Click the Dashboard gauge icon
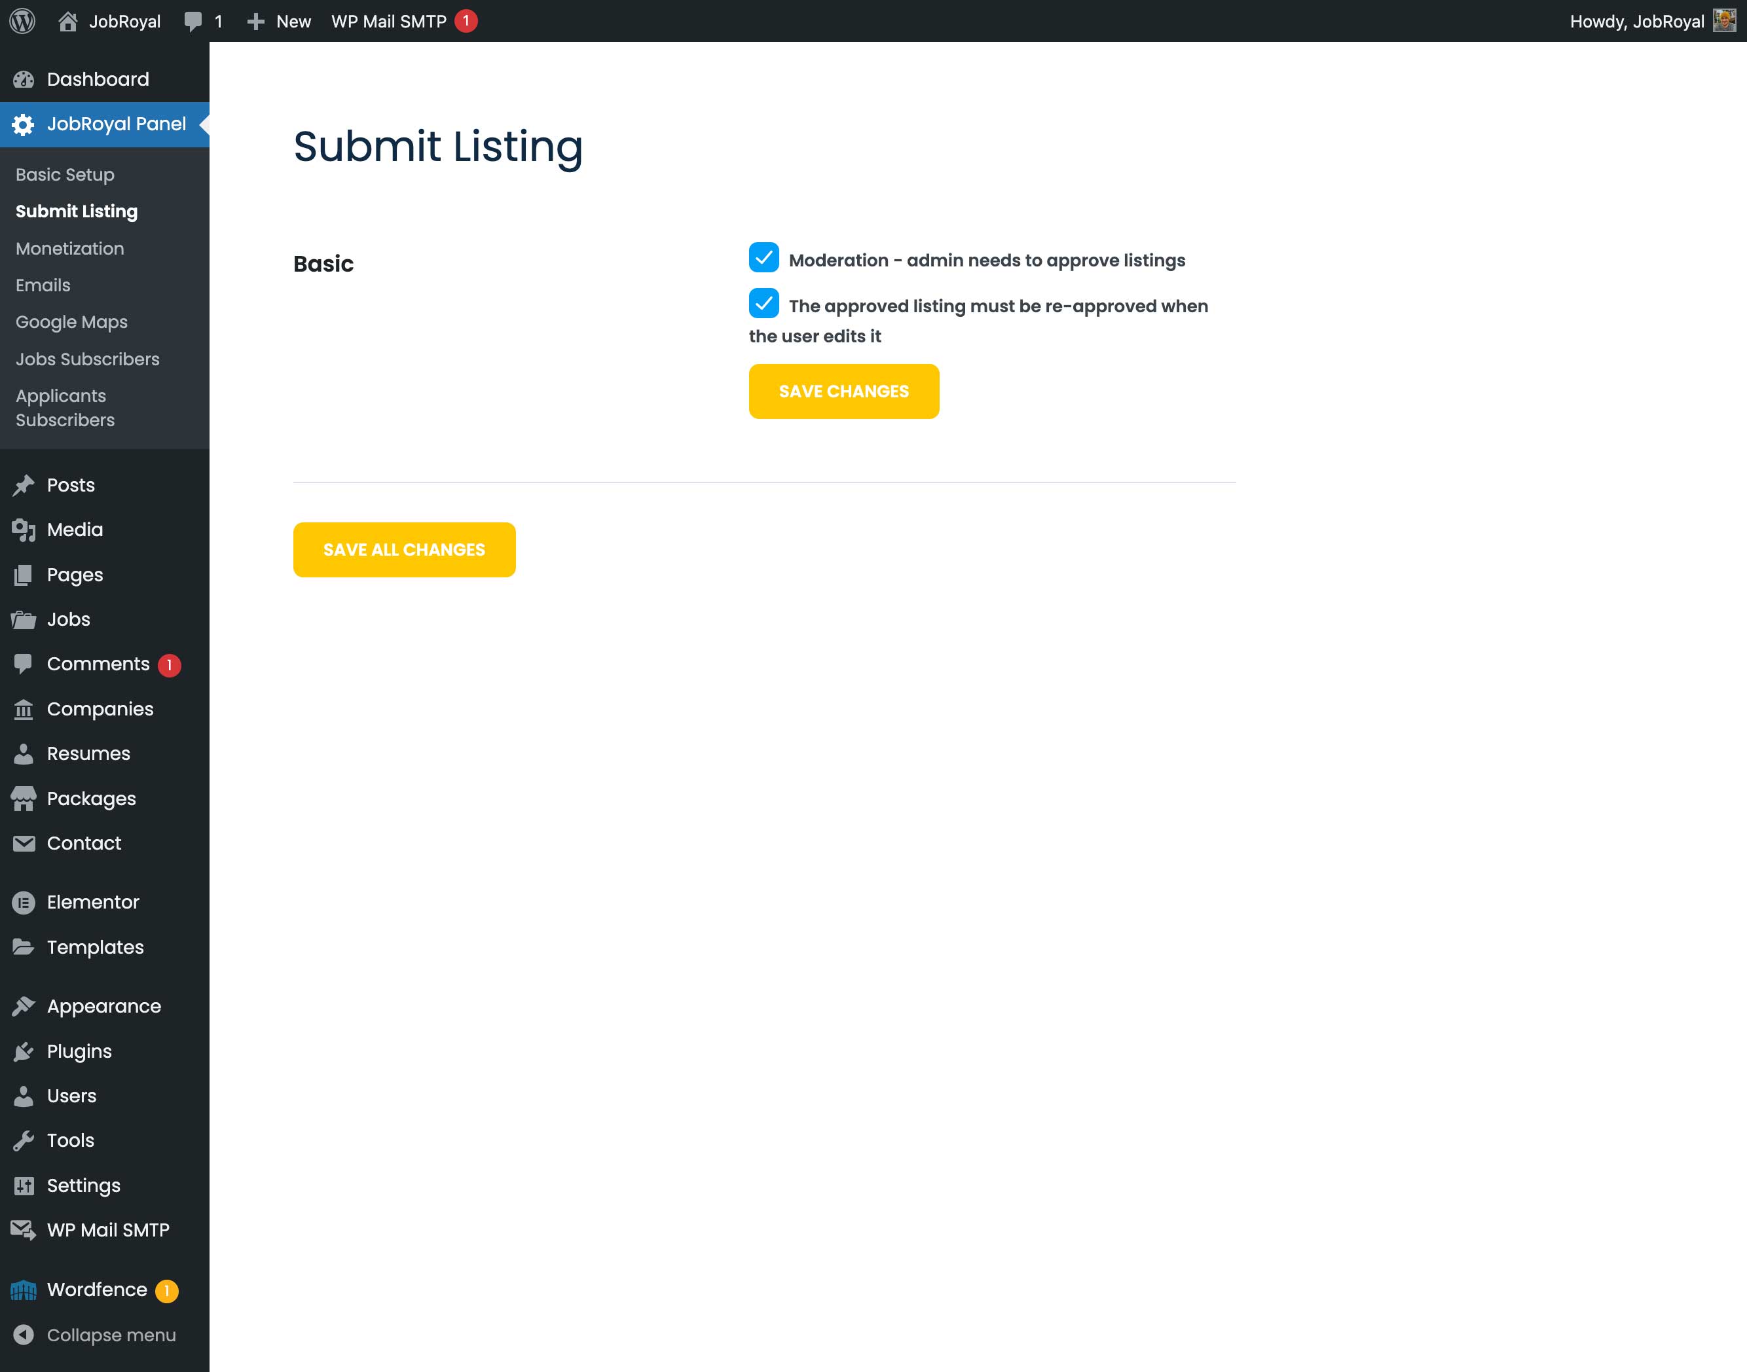Screen dimensions: 1747x1372 [24, 79]
